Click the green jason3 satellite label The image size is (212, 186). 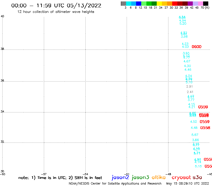click(x=140, y=177)
